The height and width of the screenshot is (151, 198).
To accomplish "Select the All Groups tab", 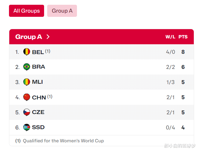I will point(26,11).
